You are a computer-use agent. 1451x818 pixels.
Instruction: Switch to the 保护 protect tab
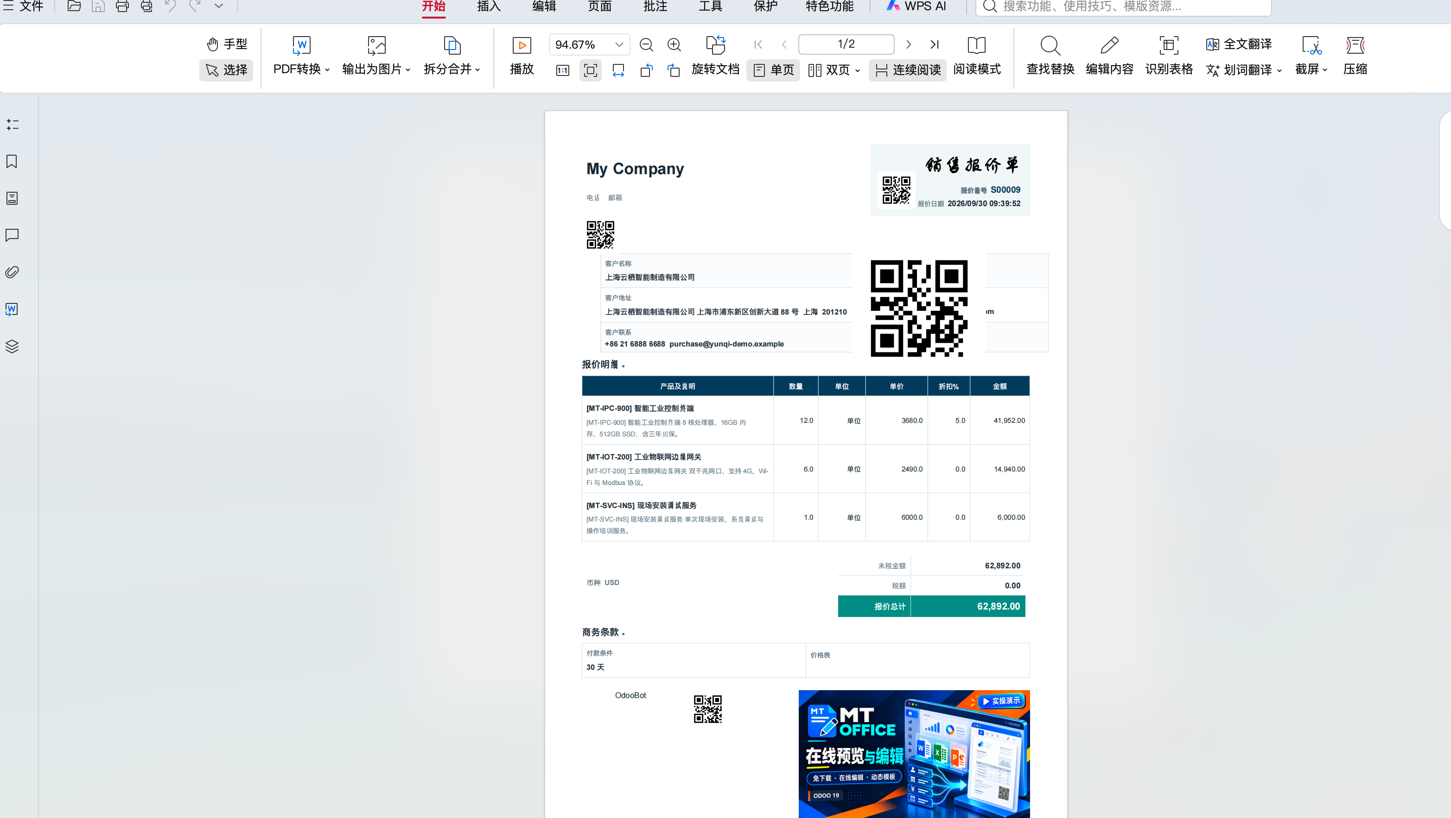pos(765,6)
